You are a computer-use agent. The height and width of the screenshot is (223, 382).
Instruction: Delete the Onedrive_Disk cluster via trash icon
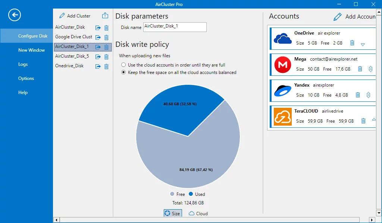pos(106,67)
